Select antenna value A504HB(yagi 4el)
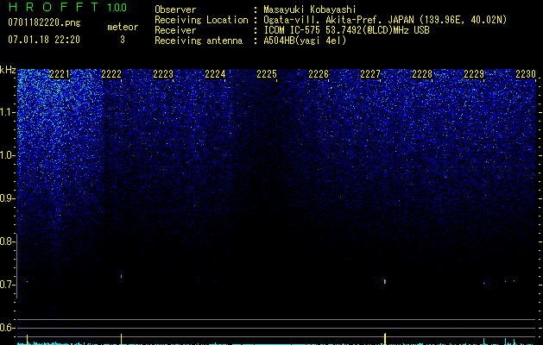This screenshot has height=345, width=543. point(305,41)
